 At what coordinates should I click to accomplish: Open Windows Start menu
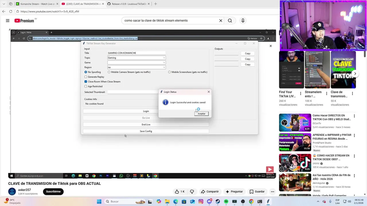(x=99, y=201)
